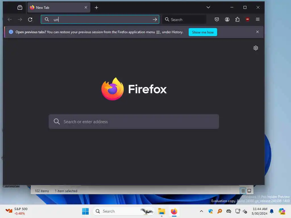Click the taskbar Search box

tap(123, 211)
